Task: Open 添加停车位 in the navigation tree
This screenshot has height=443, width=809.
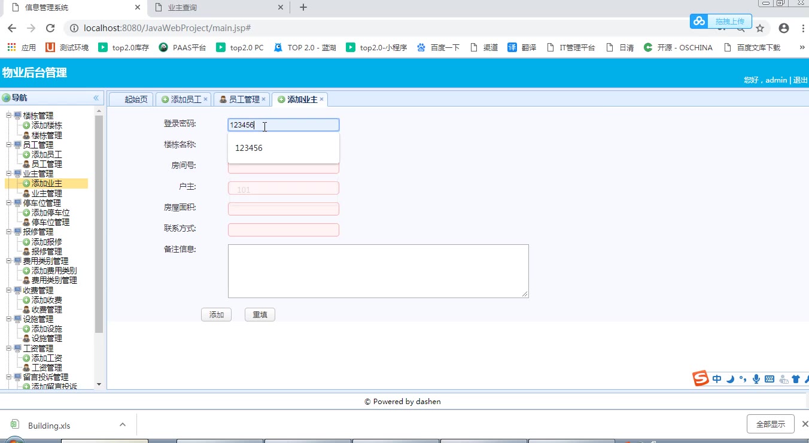Action: (51, 213)
